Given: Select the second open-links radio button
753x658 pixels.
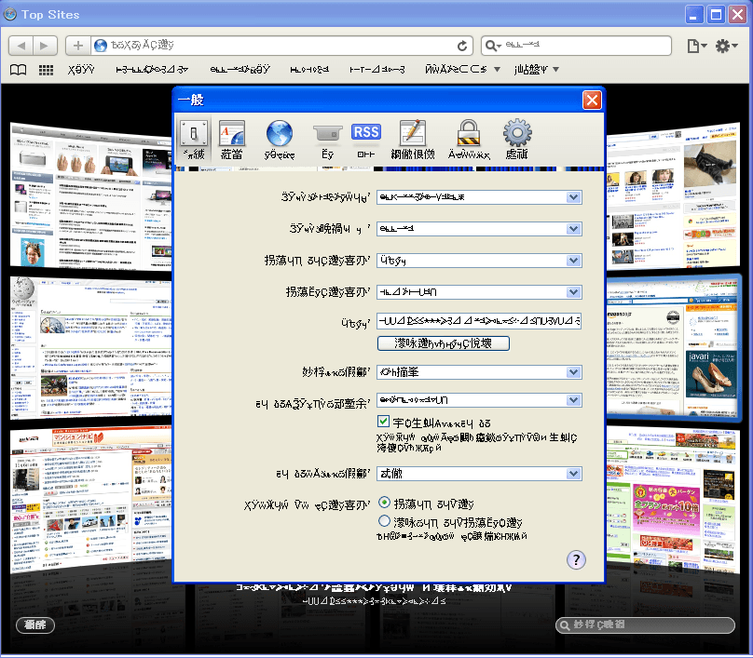Looking at the screenshot, I should 384,522.
